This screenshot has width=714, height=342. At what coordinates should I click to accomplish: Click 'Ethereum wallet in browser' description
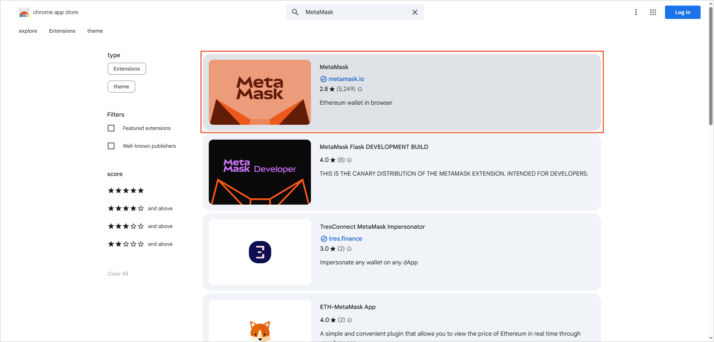click(x=356, y=102)
